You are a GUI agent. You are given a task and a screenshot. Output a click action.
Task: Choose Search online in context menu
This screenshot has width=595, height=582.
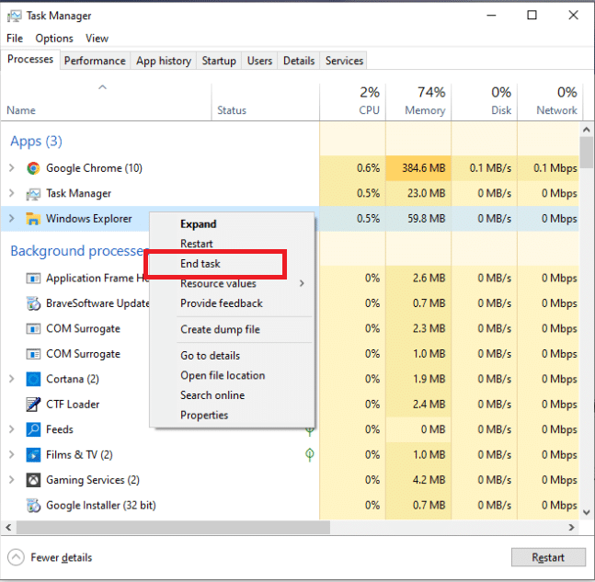tap(232, 395)
